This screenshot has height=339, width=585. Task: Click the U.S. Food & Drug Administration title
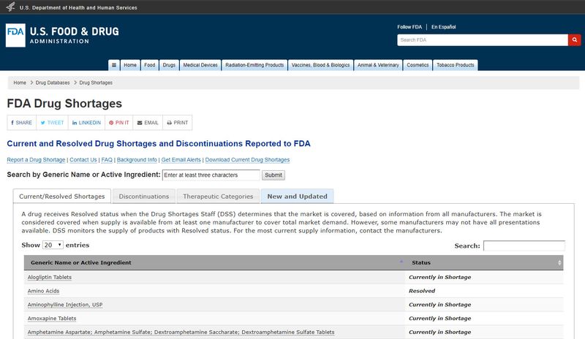pyautogui.click(x=75, y=35)
